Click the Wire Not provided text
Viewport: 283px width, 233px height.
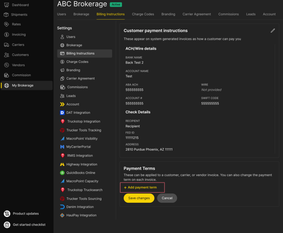(x=211, y=90)
